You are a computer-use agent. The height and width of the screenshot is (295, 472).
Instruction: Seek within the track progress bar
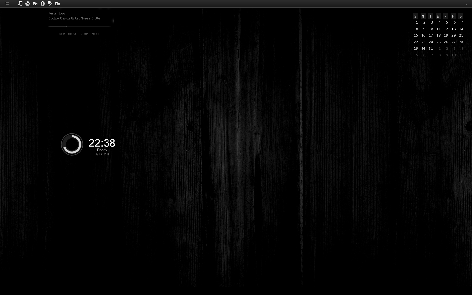(x=80, y=26)
